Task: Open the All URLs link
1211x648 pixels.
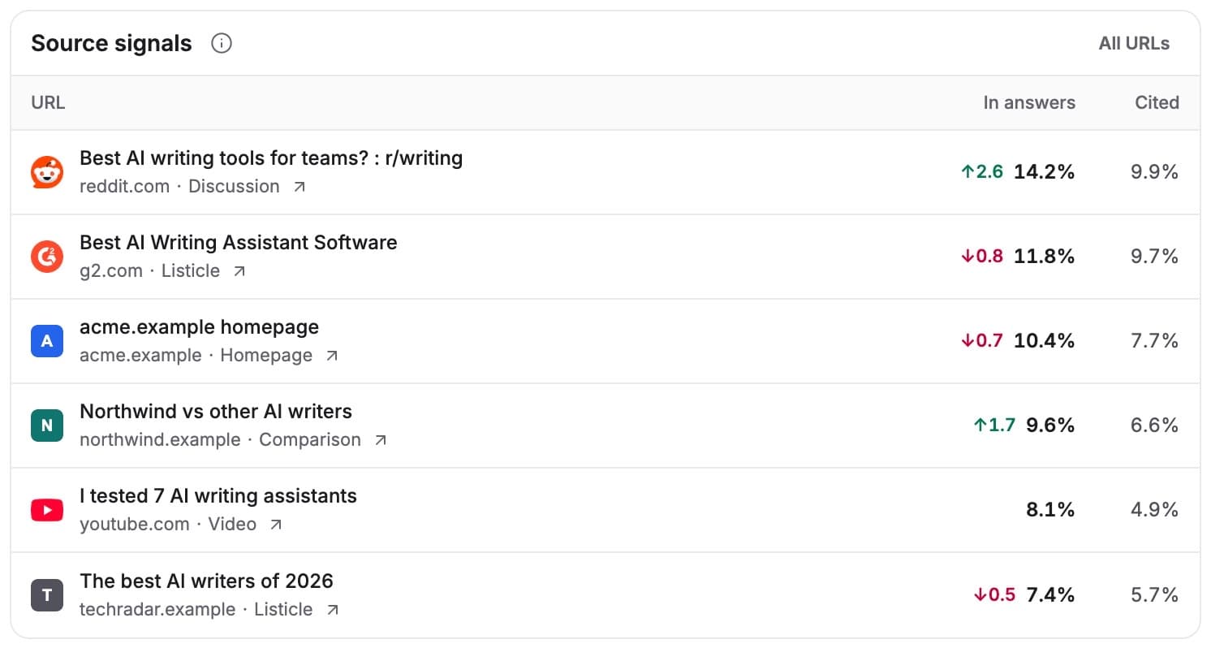Action: tap(1134, 44)
